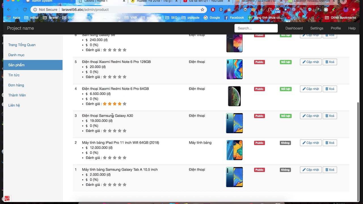Open 'Đơn hàng' in sidebar
Screen dimensions: 363x204
tap(16, 85)
